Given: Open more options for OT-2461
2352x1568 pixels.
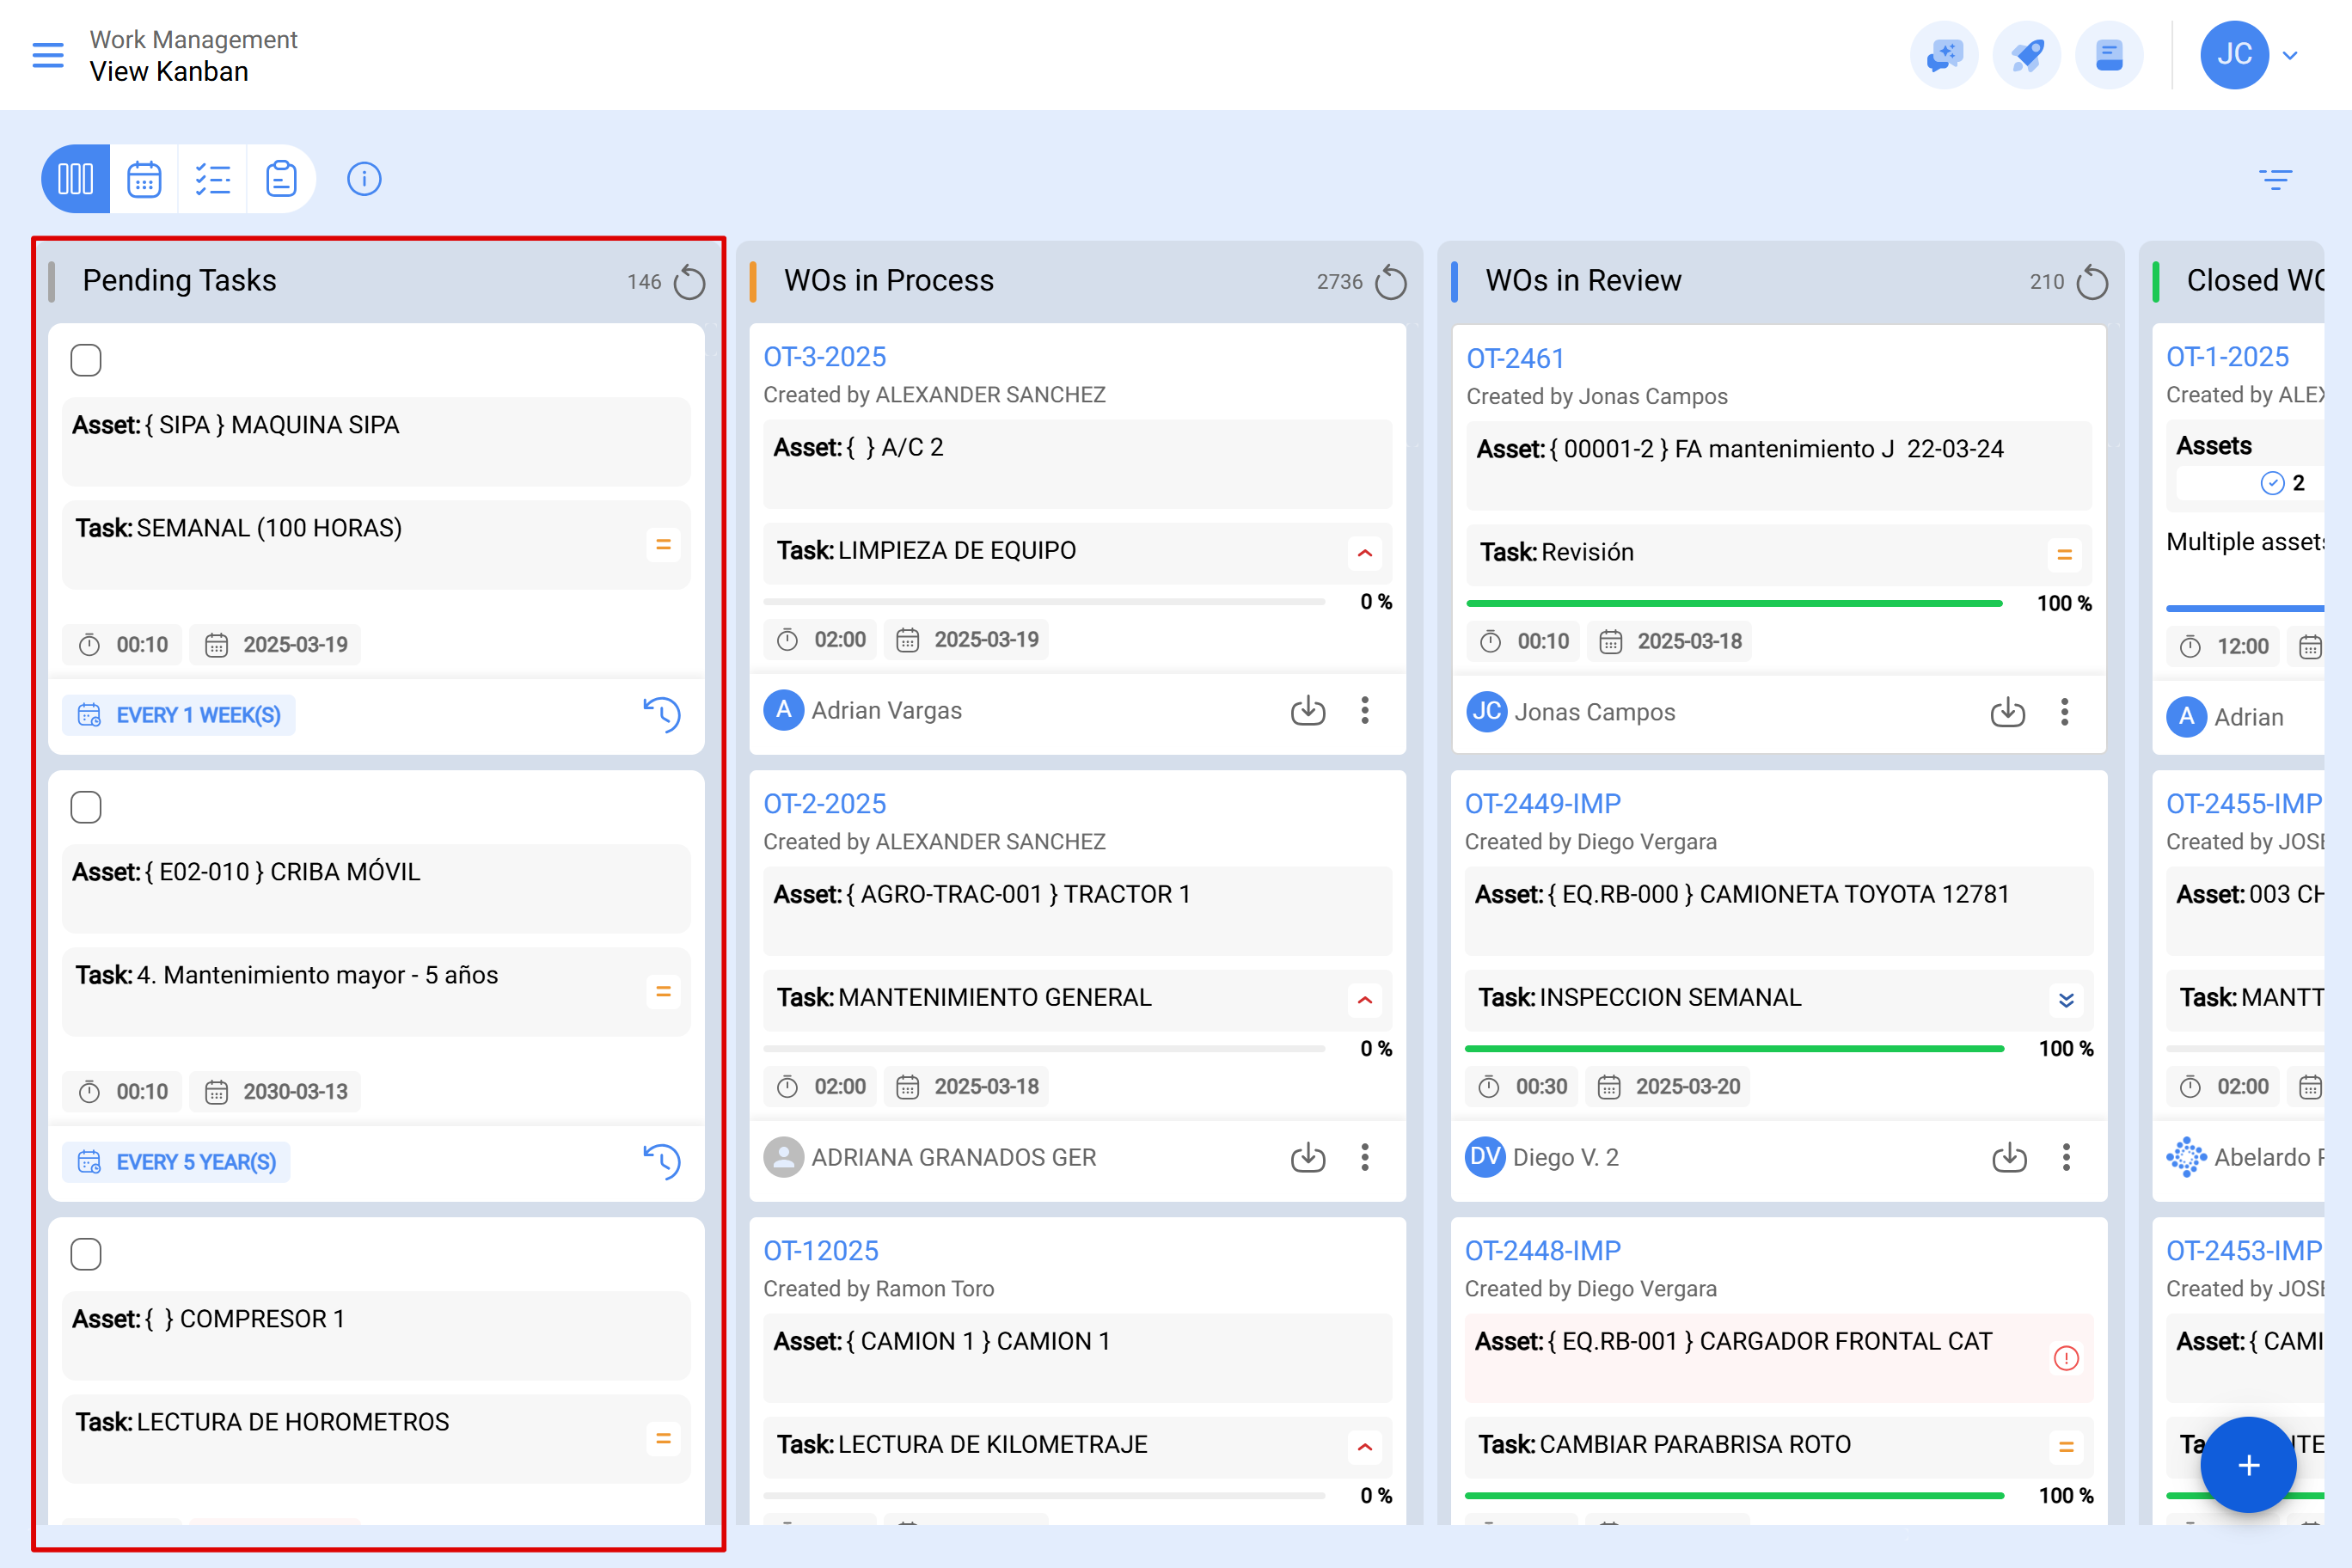Looking at the screenshot, I should coord(2065,713).
